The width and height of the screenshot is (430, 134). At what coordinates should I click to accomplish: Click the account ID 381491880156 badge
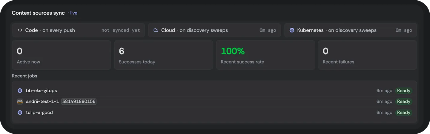[79, 102]
